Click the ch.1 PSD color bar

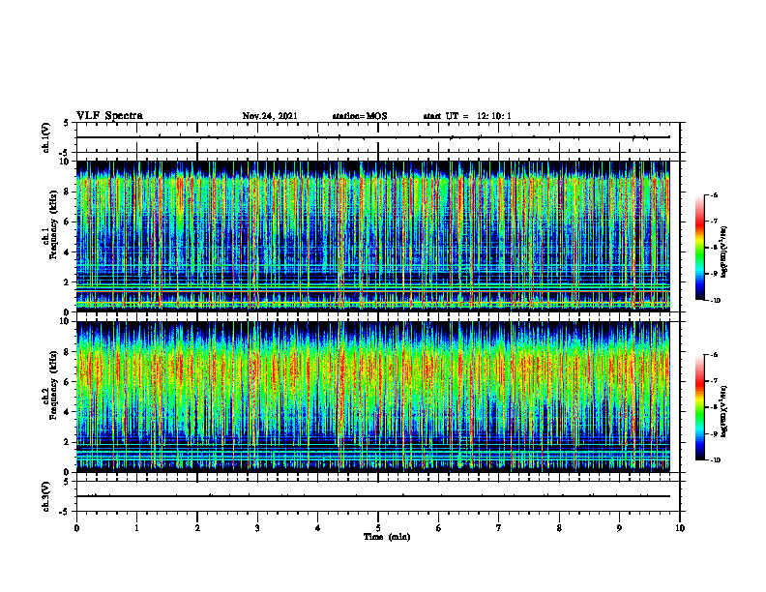coord(699,248)
